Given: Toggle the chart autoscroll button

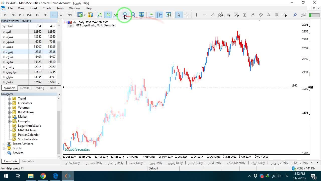Looking at the screenshot, I should coord(151,15).
